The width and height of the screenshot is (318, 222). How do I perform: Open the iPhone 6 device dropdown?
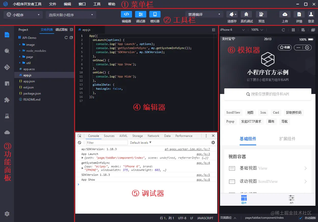click(x=233, y=30)
